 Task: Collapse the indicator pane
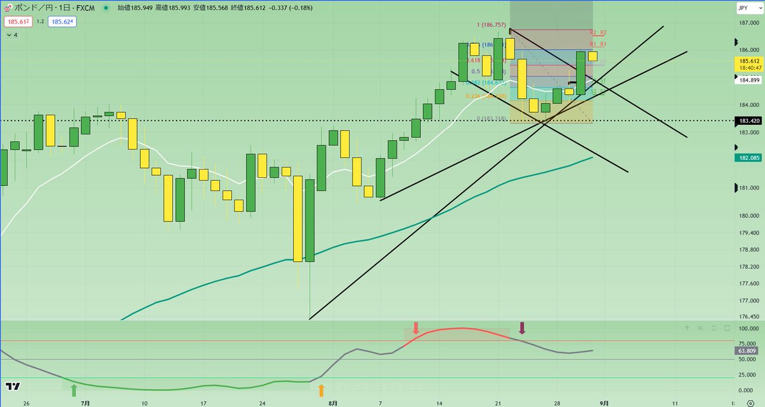tap(714, 327)
